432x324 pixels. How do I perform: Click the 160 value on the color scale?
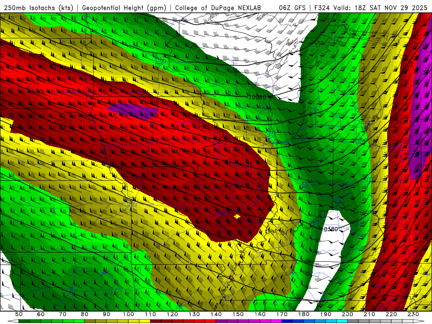260,314
